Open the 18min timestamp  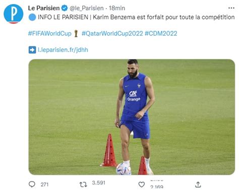[117, 8]
